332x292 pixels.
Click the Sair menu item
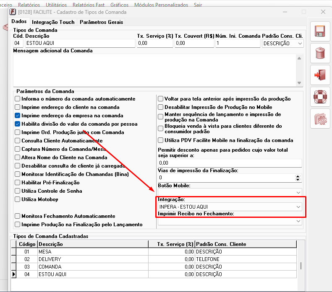[198, 5]
